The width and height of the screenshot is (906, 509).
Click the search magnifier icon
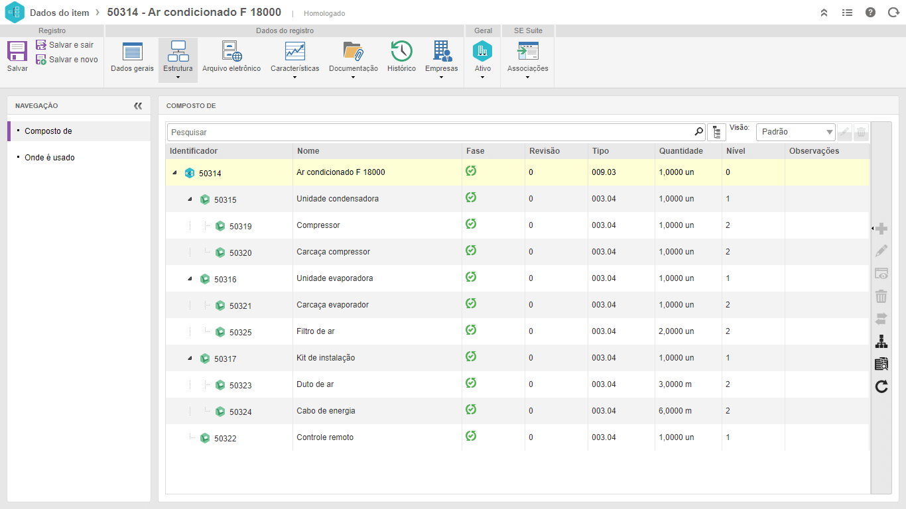[698, 132]
